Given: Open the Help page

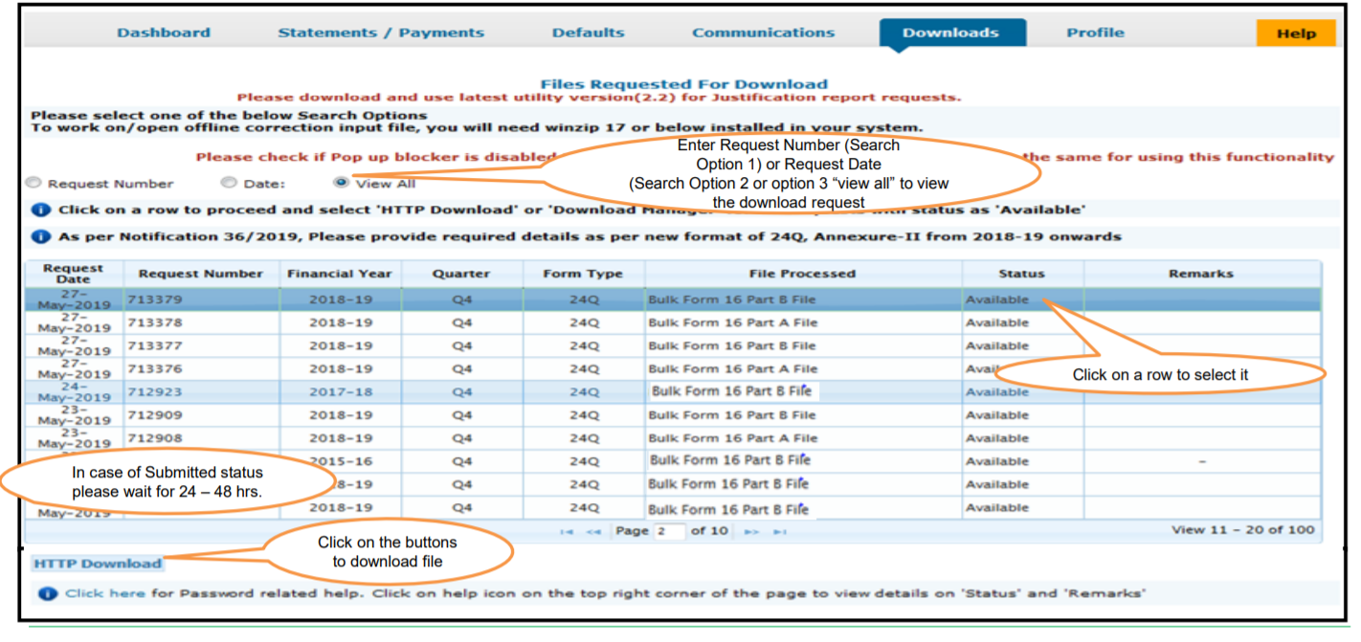Looking at the screenshot, I should click(1295, 33).
